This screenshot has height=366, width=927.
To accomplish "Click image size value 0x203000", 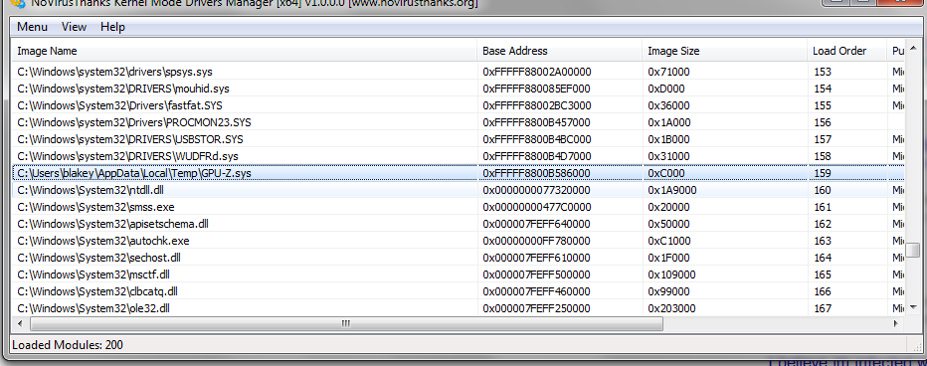I will [671, 308].
